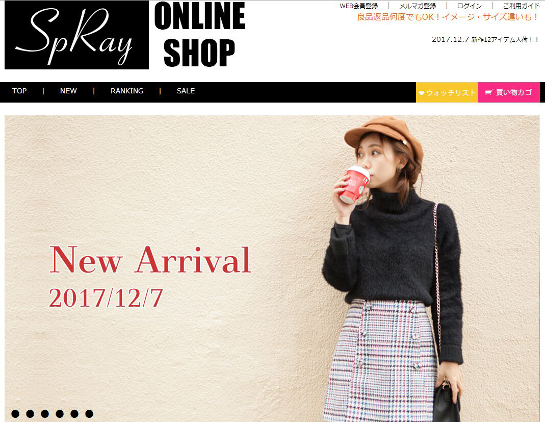Viewport: 545px width, 422px height.
Task: Select the first carousel dot indicator
Action: 15,414
